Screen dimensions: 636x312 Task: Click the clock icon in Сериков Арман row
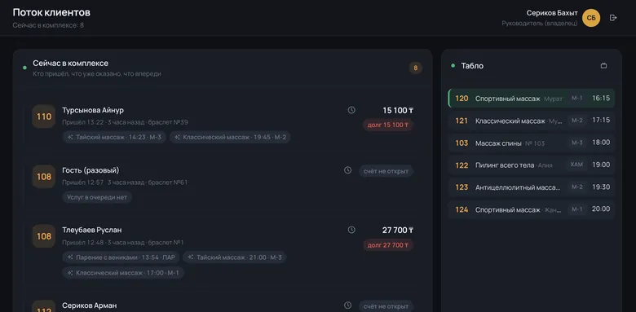click(347, 305)
